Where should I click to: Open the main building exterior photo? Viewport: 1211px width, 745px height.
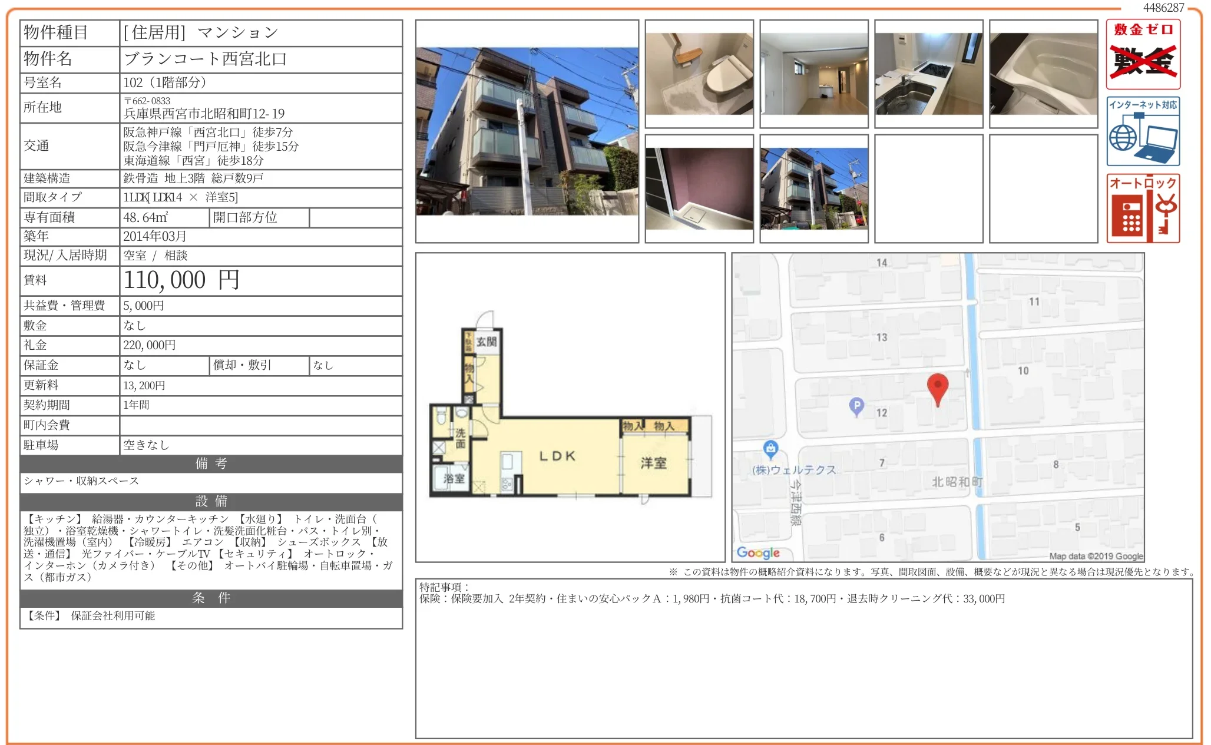click(x=527, y=131)
